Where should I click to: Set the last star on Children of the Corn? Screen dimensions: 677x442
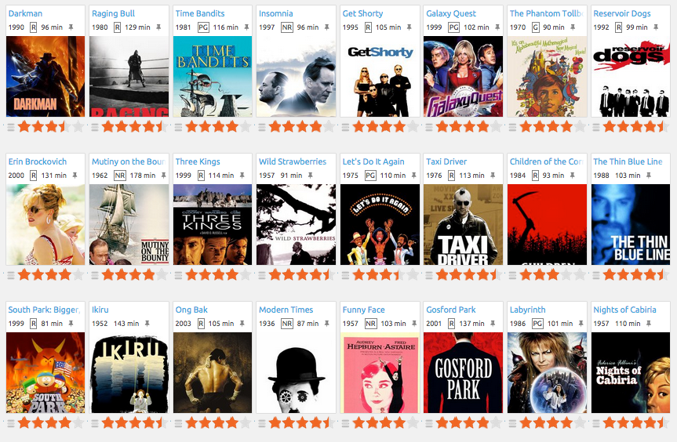[x=580, y=275]
